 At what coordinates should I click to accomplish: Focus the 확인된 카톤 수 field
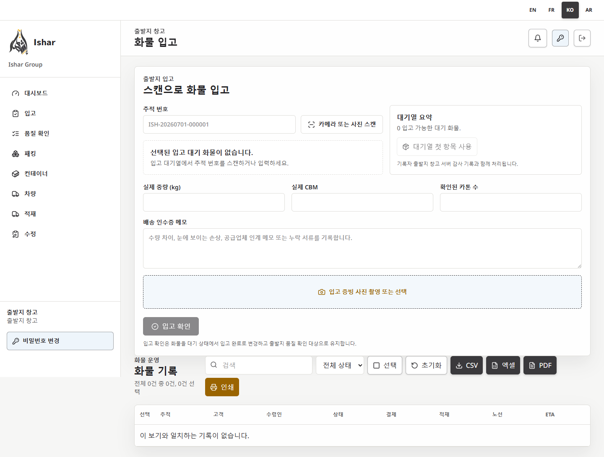[511, 202]
